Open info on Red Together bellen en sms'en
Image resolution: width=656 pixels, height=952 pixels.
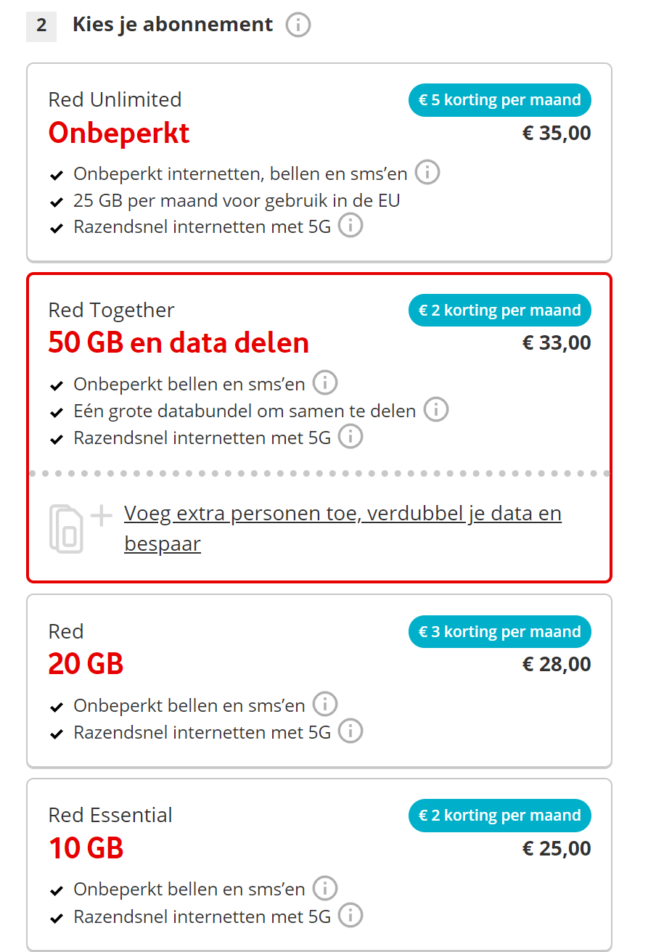[325, 382]
